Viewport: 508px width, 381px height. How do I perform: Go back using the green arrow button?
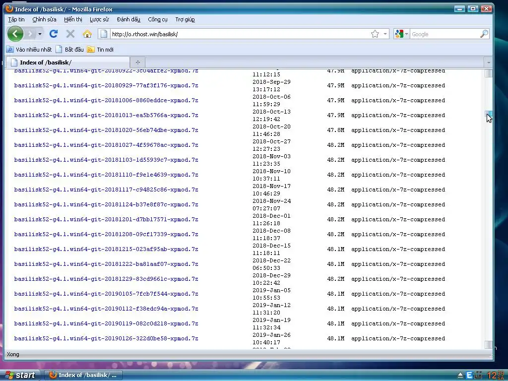pyautogui.click(x=15, y=33)
